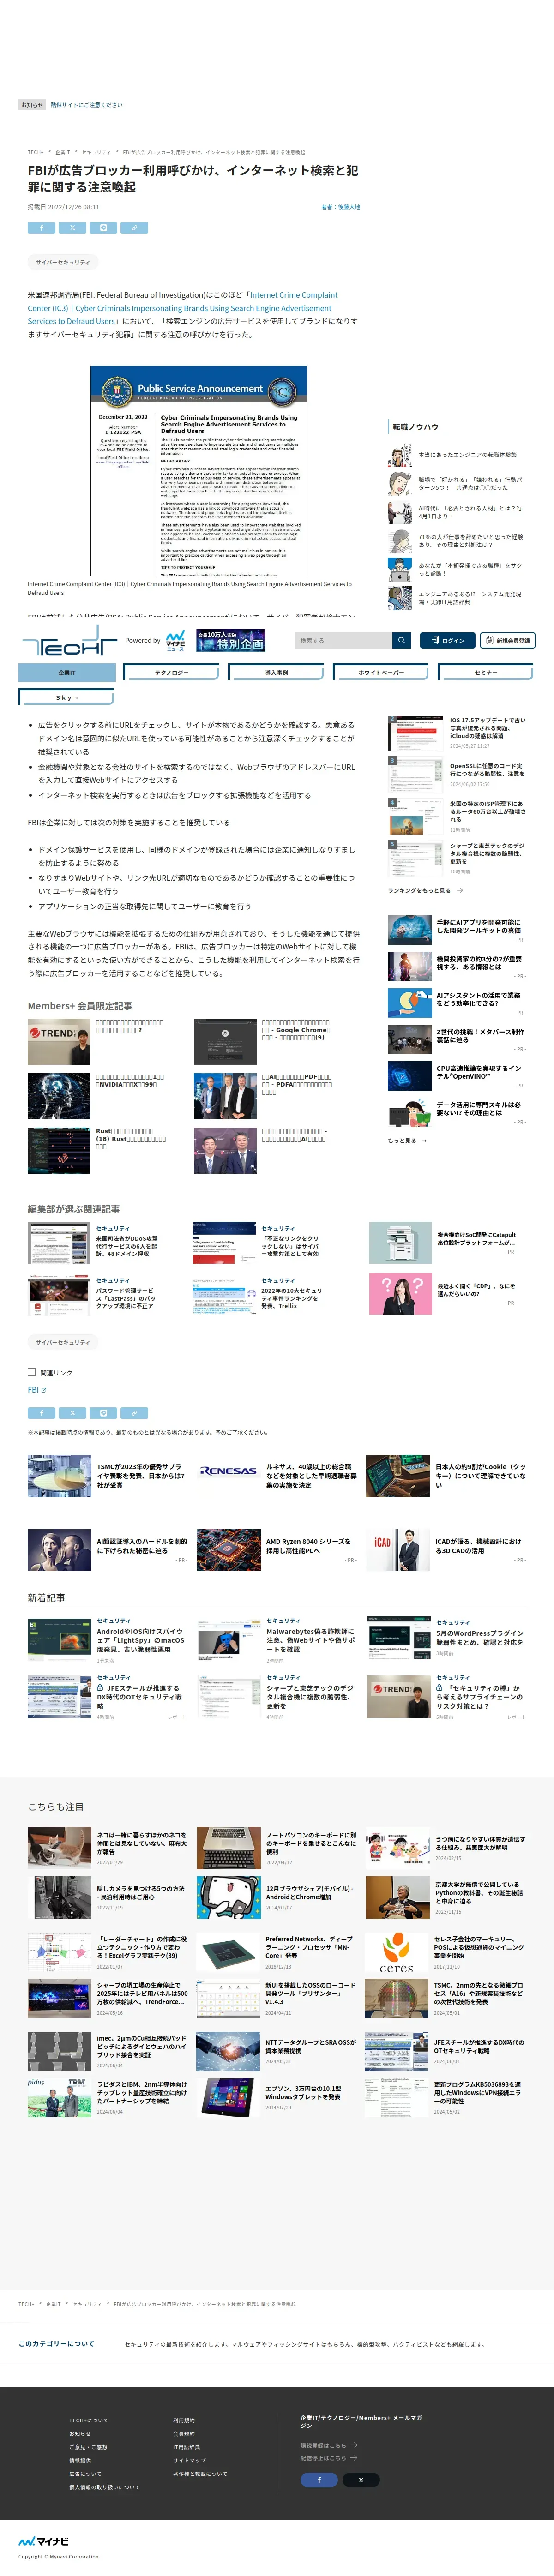Open OpenSSLに任意のコード実行 ranking article
The width and height of the screenshot is (554, 2576).
(x=487, y=770)
